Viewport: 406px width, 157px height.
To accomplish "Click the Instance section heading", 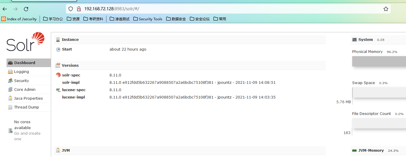I will (70, 40).
